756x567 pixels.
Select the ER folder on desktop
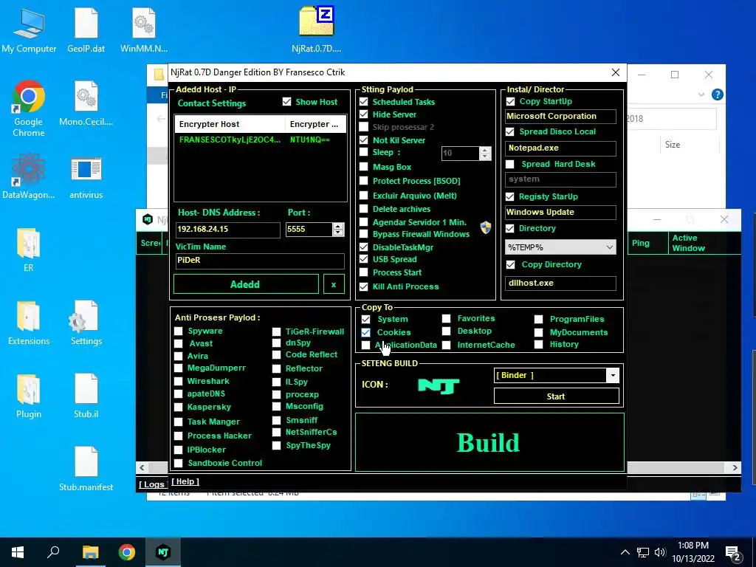coord(29,250)
